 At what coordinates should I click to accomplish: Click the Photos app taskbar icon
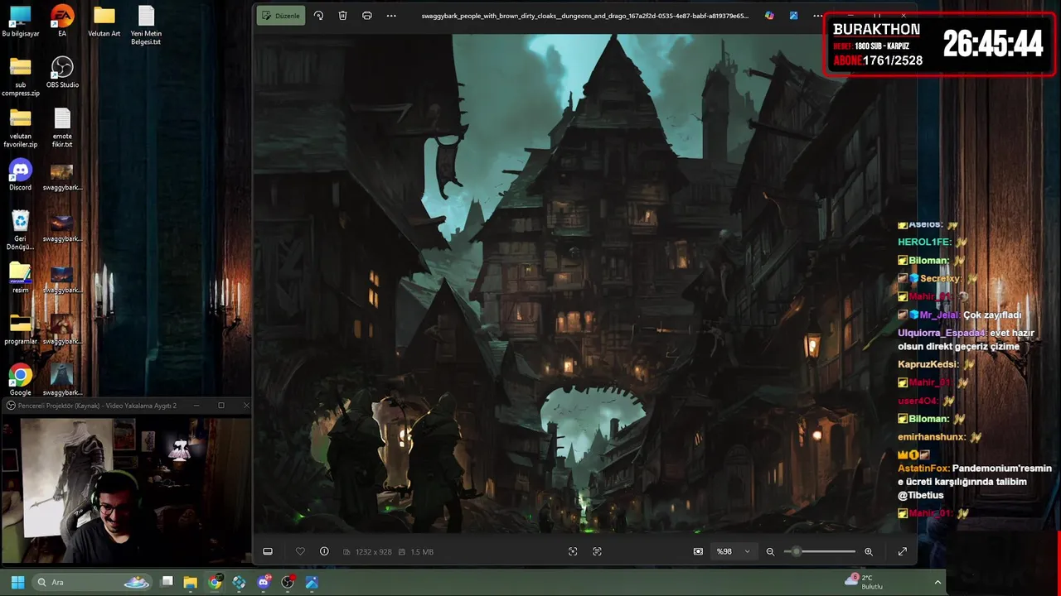(x=312, y=582)
